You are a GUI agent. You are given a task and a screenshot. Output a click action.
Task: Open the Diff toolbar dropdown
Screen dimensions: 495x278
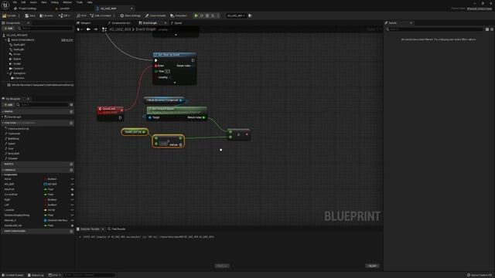click(64, 15)
